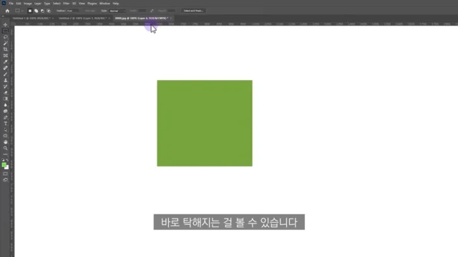Click the Select and Mask button
The width and height of the screenshot is (458, 257).
[193, 11]
